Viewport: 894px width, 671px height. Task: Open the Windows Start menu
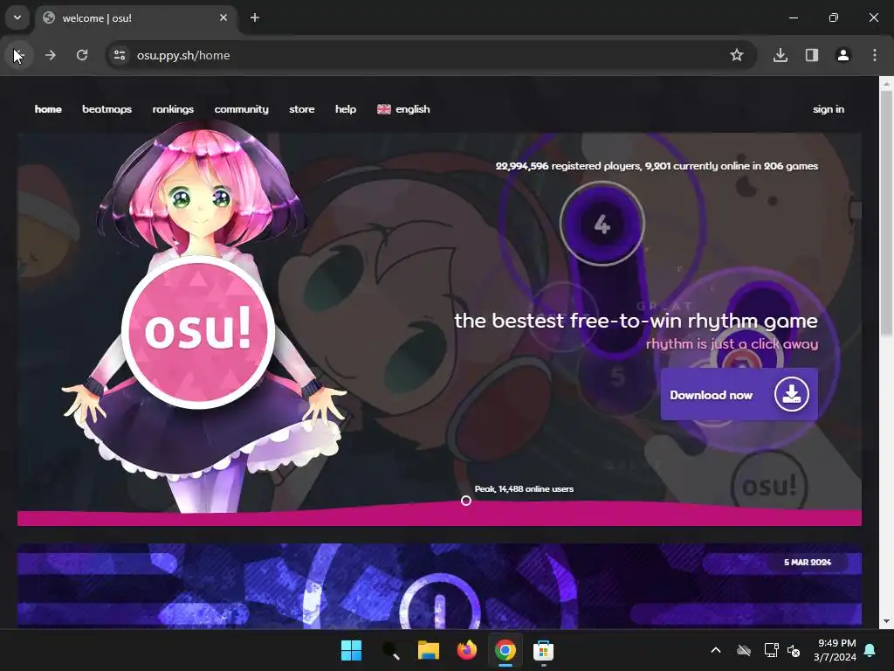point(351,650)
